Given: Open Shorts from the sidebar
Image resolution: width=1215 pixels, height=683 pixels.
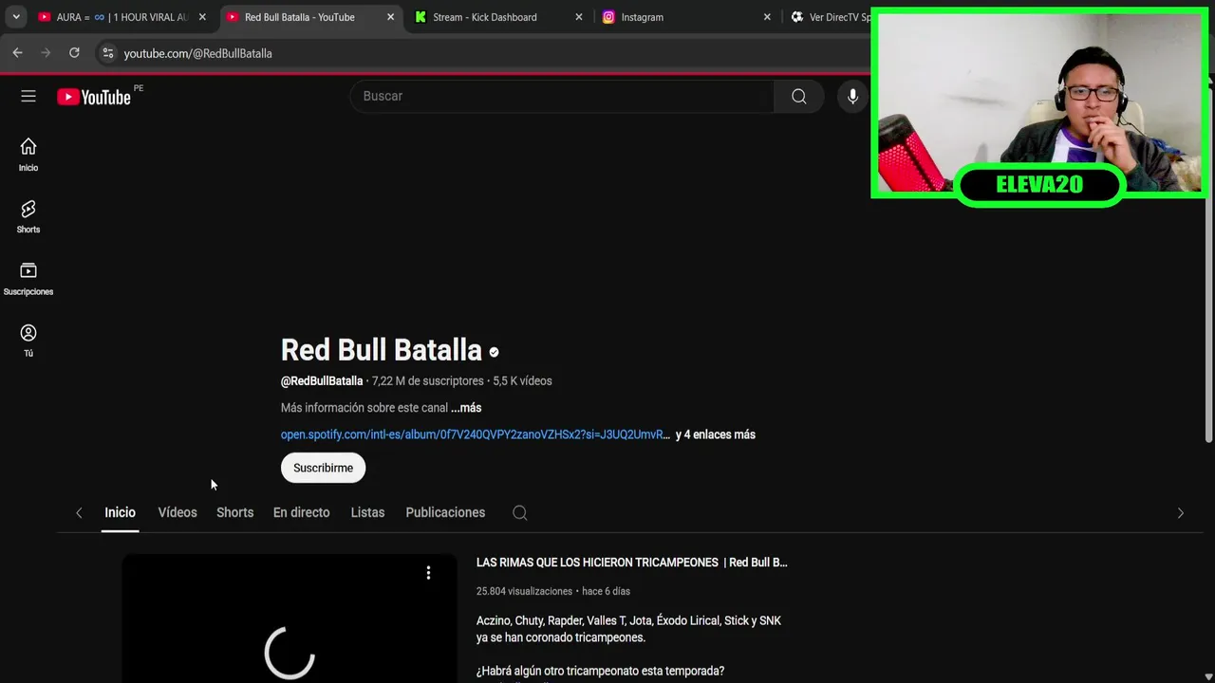Looking at the screenshot, I should tap(28, 216).
